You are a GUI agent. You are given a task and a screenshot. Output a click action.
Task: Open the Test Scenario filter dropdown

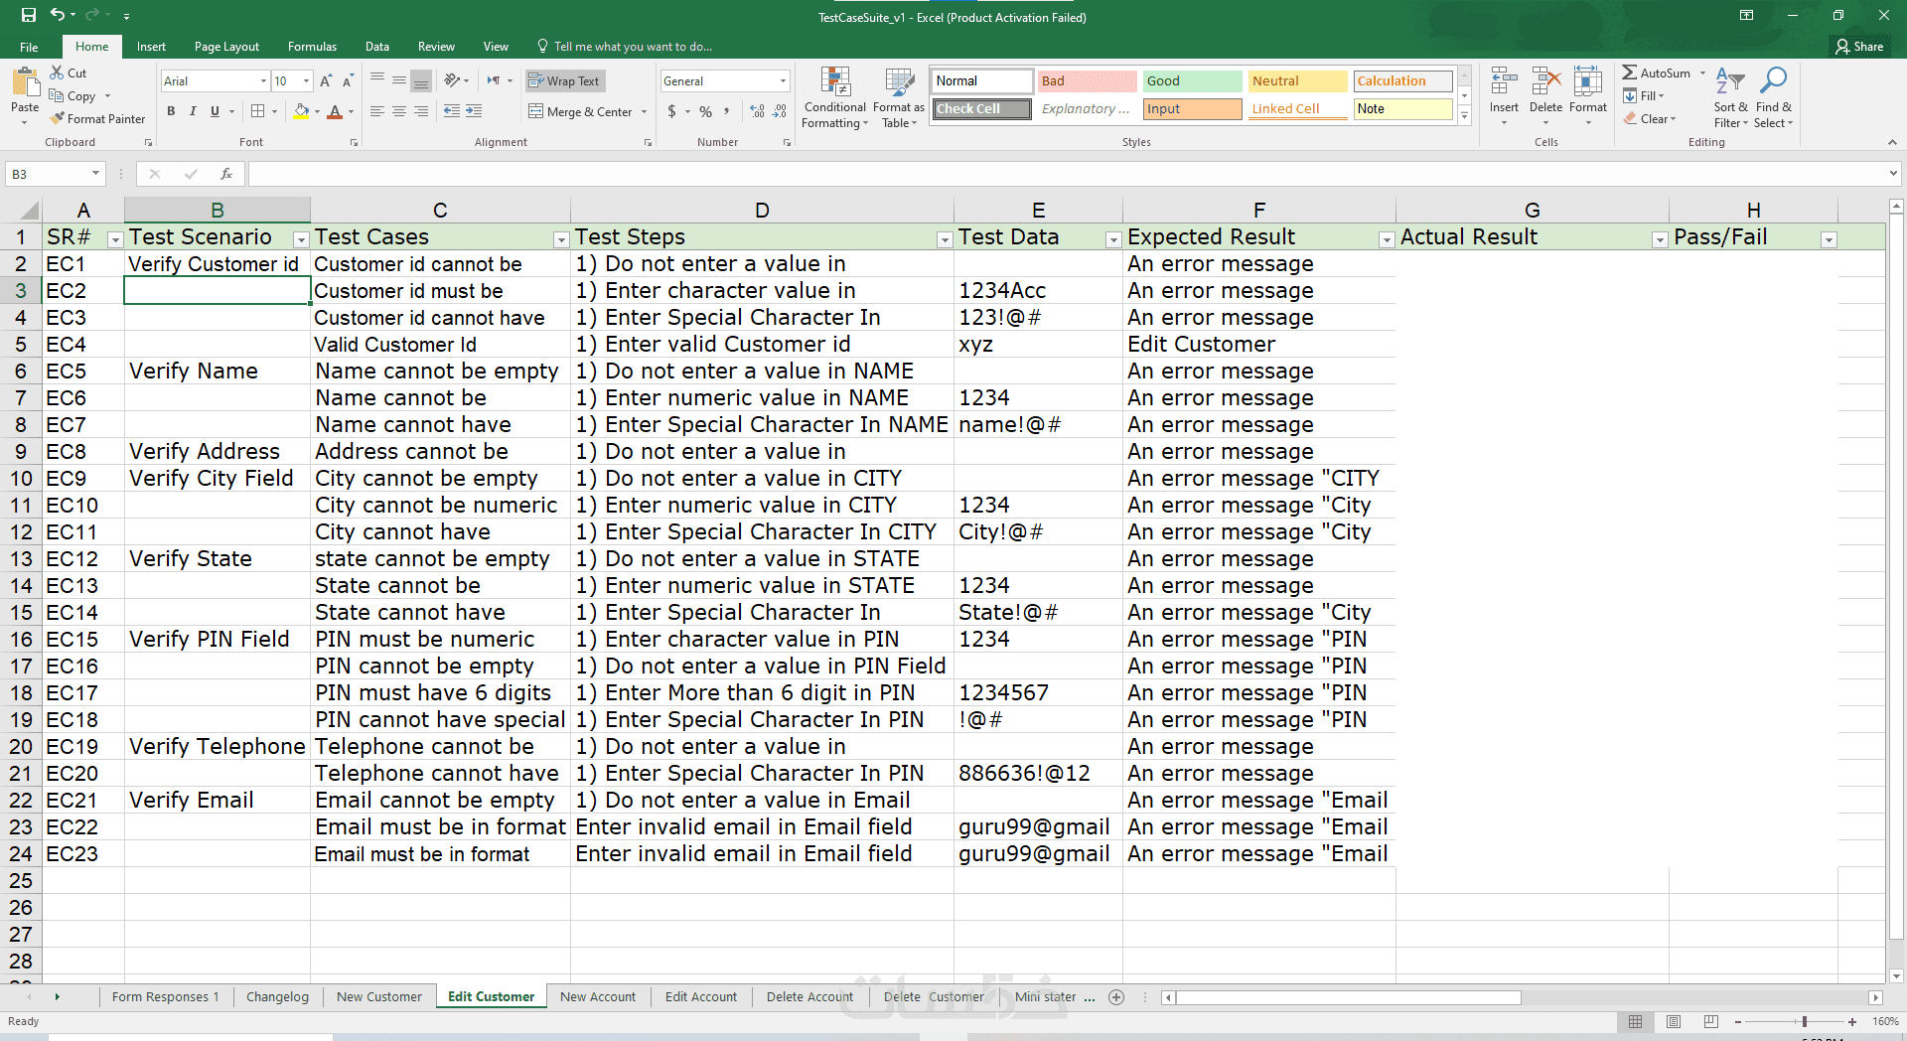301,239
